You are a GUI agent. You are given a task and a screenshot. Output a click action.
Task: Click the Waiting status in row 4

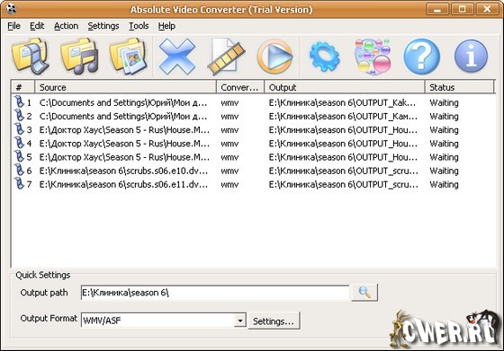click(x=444, y=144)
